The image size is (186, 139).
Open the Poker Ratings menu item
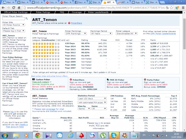pos(43,12)
